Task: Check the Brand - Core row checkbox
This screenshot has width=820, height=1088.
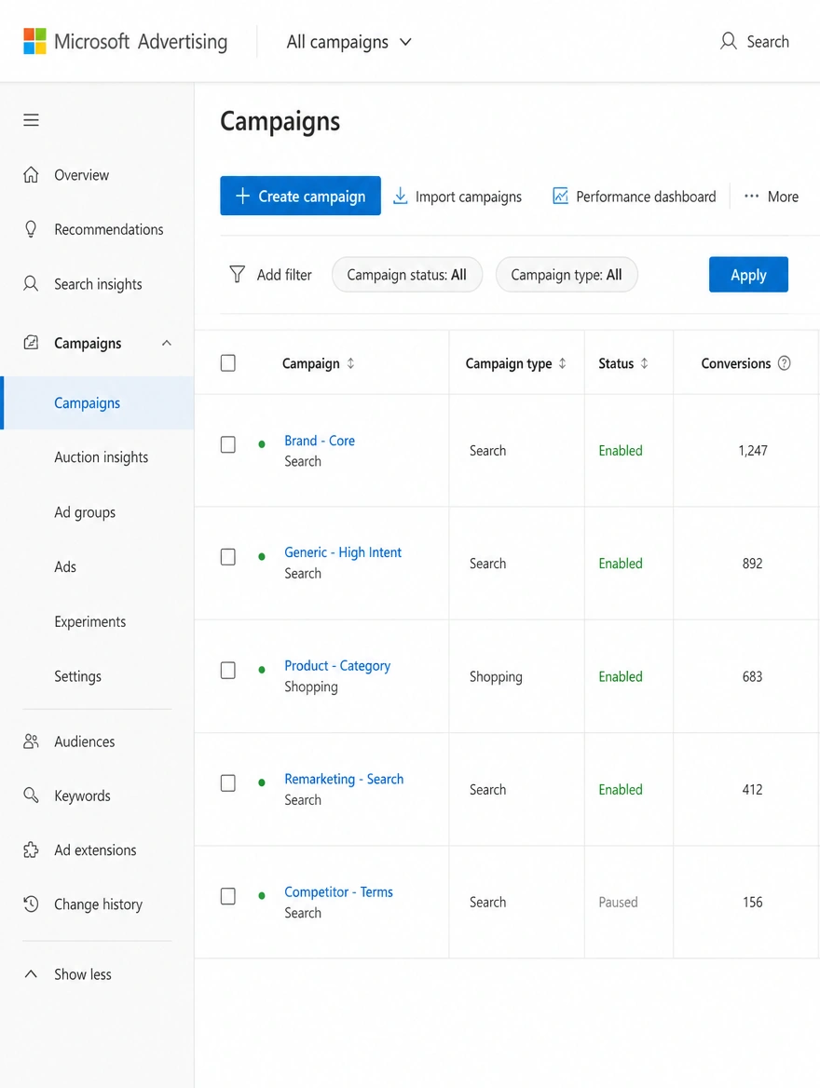Action: pyautogui.click(x=227, y=444)
